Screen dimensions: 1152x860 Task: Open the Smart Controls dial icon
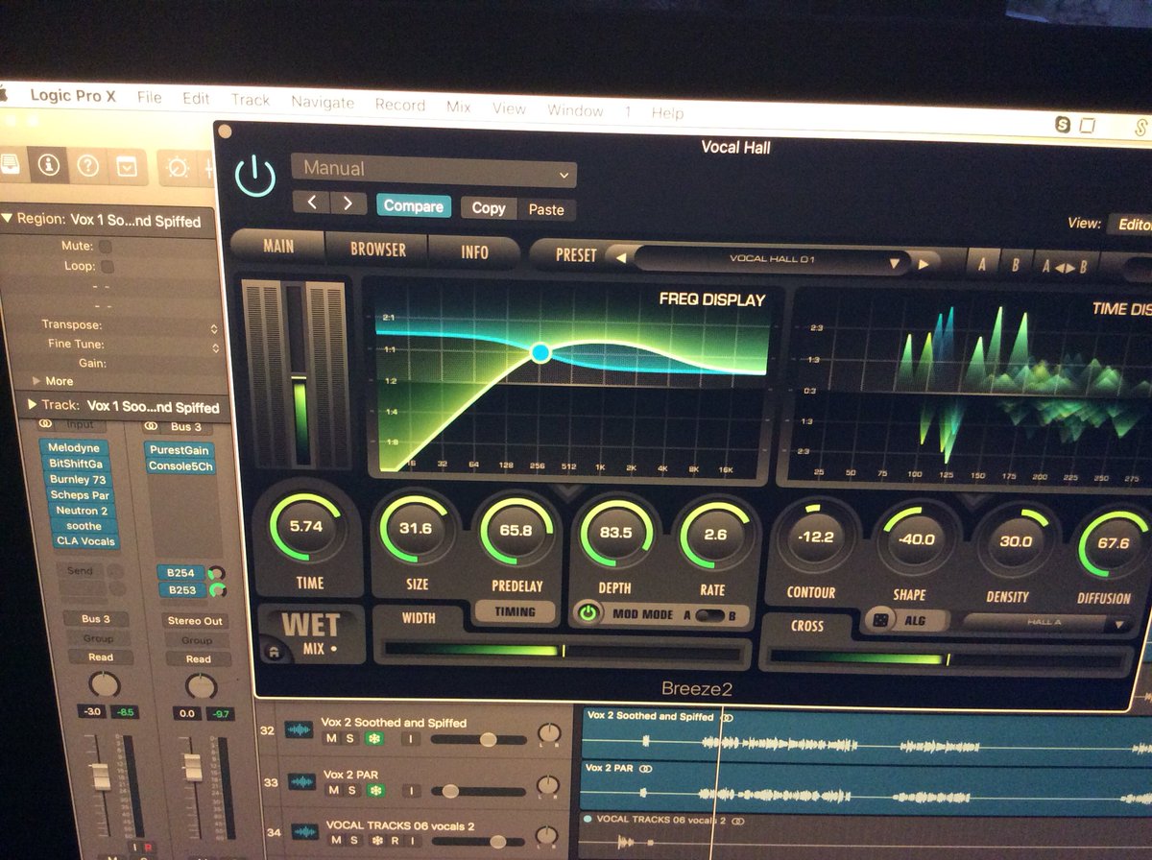click(x=178, y=168)
